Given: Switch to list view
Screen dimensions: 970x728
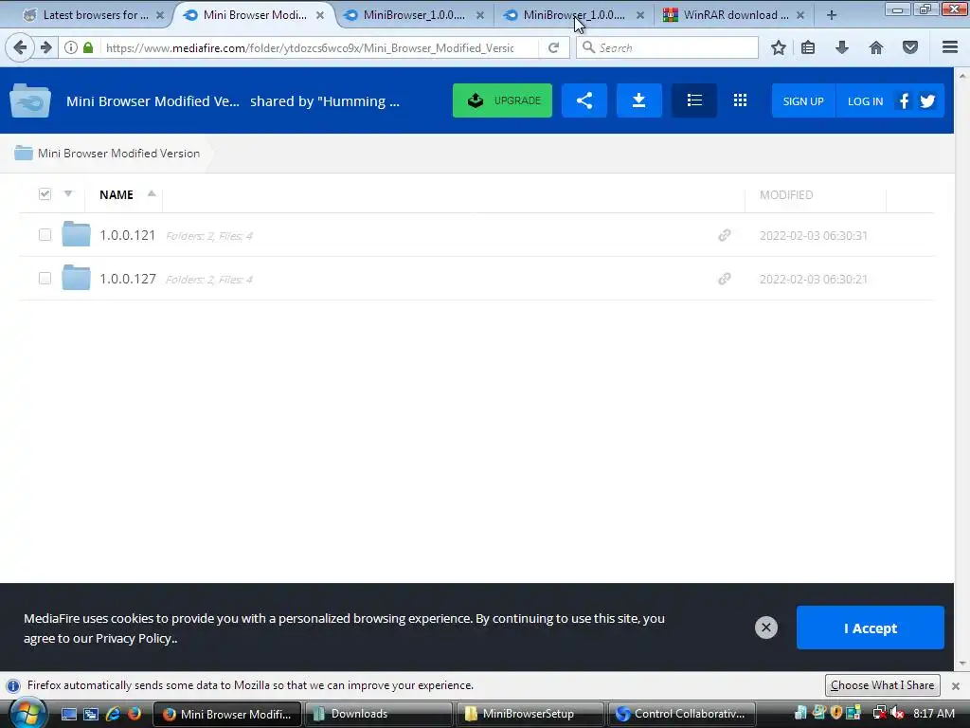Looking at the screenshot, I should tap(694, 100).
